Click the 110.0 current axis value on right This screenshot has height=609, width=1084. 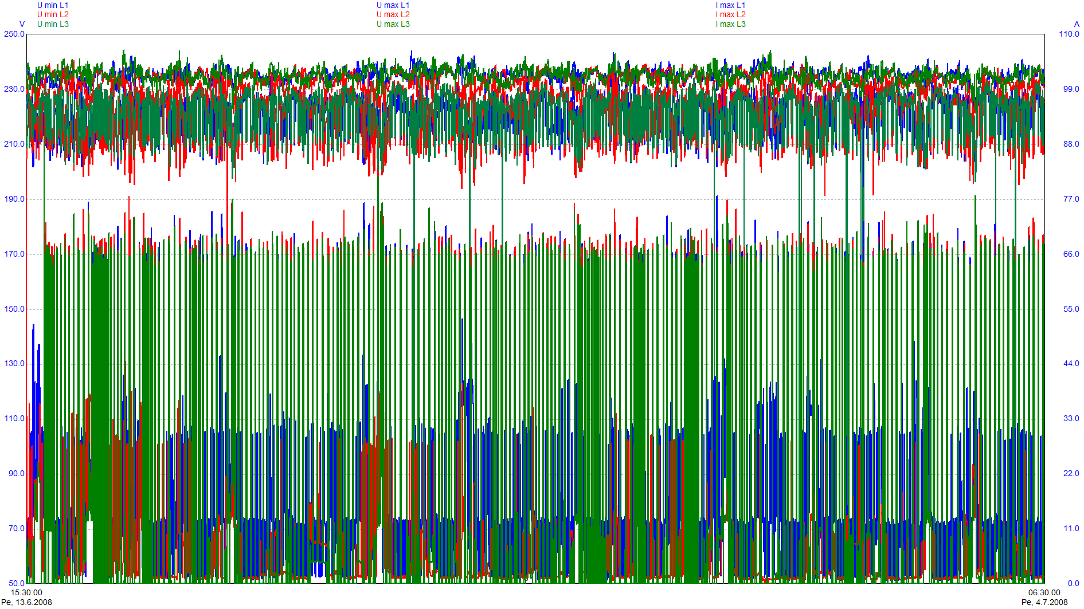click(1069, 34)
